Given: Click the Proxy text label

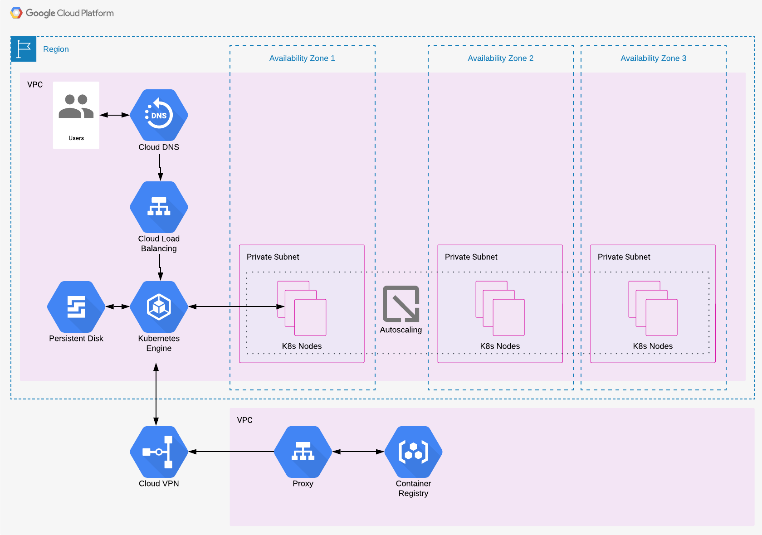Looking at the screenshot, I should tap(303, 483).
